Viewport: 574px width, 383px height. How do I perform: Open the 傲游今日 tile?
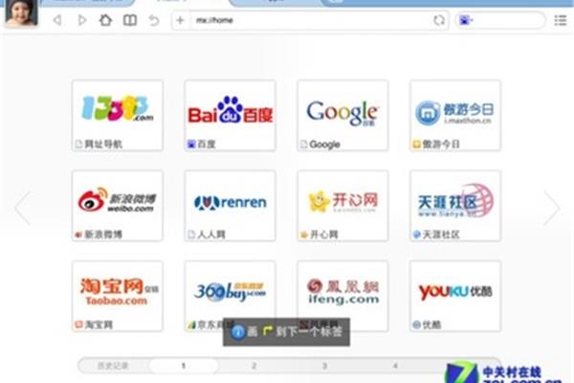tap(455, 116)
